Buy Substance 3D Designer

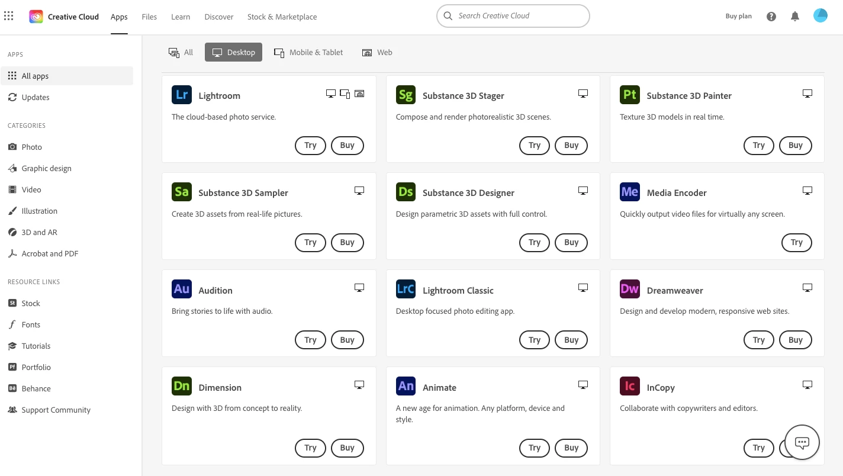tap(571, 242)
